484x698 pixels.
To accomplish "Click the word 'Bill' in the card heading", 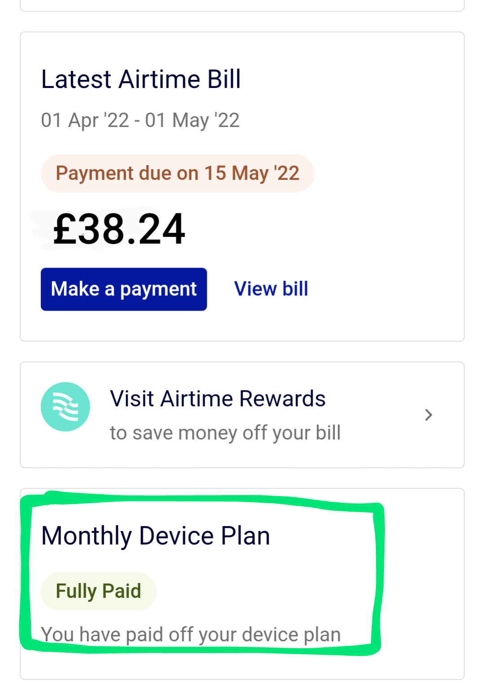I will click(224, 79).
